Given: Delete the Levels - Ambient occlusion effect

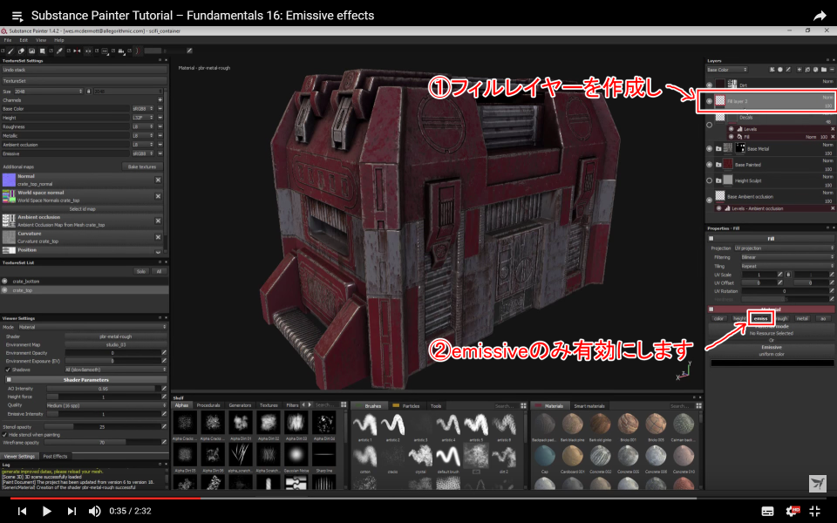Looking at the screenshot, I should click(832, 208).
